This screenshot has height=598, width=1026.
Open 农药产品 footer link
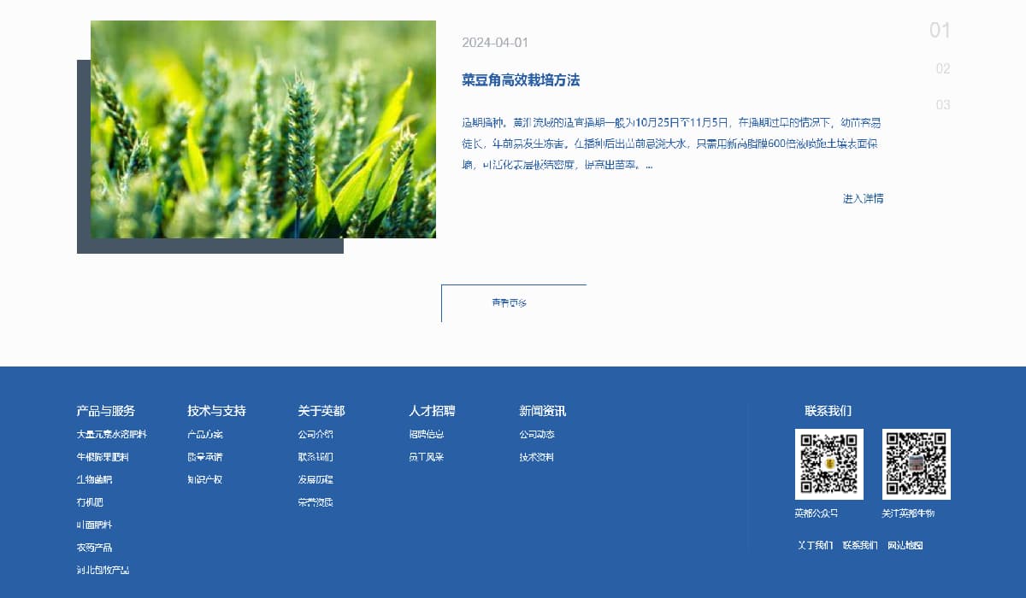click(x=94, y=548)
